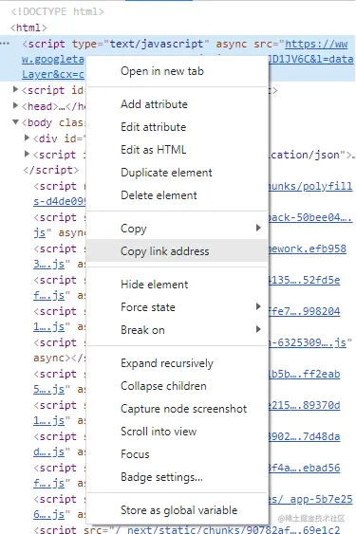356x534 pixels.
Task: Open the pack-50bee04 script link
Action: (x=310, y=217)
